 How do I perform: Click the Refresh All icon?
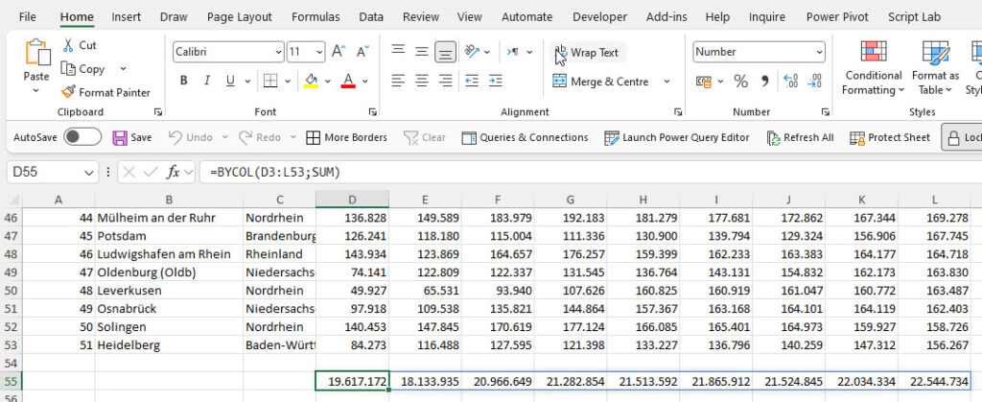point(774,137)
